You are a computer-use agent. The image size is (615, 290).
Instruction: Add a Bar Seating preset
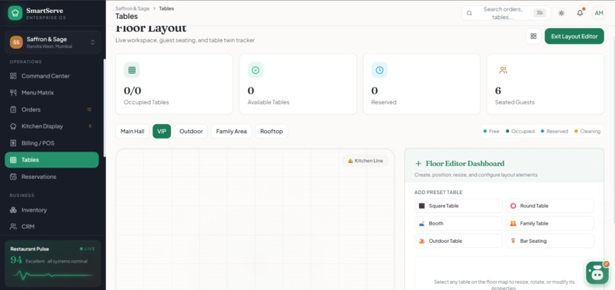pos(550,241)
